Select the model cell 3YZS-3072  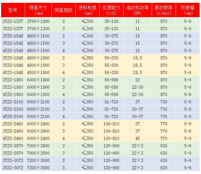13,168
